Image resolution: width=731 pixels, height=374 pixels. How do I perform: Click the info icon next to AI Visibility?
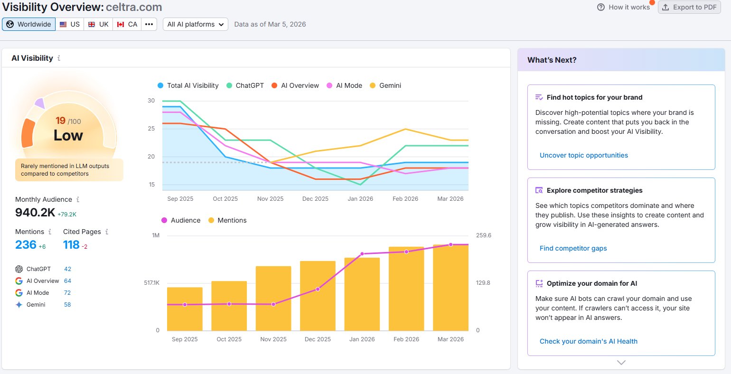(x=59, y=58)
